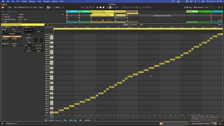This screenshot has width=224, height=126.
Task: Toggle the MIDI map mode switch
Action: click(195, 7)
